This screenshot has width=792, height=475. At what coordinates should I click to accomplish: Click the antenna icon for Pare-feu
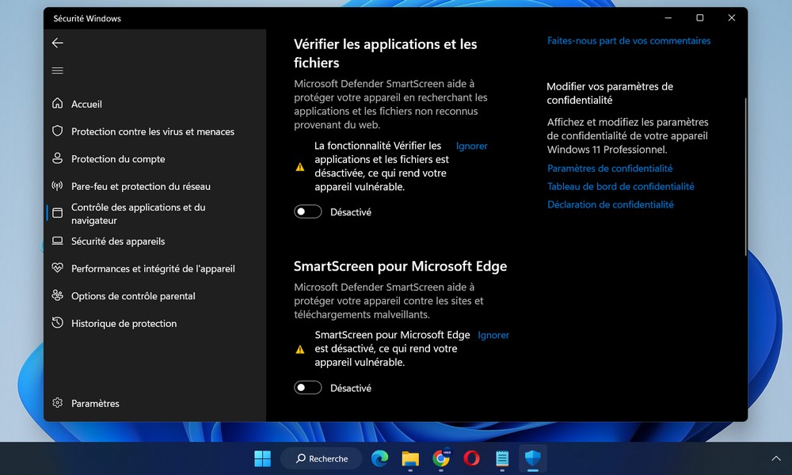(x=58, y=186)
